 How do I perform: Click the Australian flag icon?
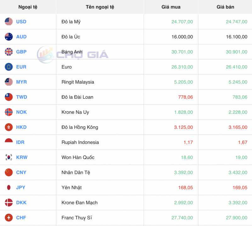coord(9,37)
